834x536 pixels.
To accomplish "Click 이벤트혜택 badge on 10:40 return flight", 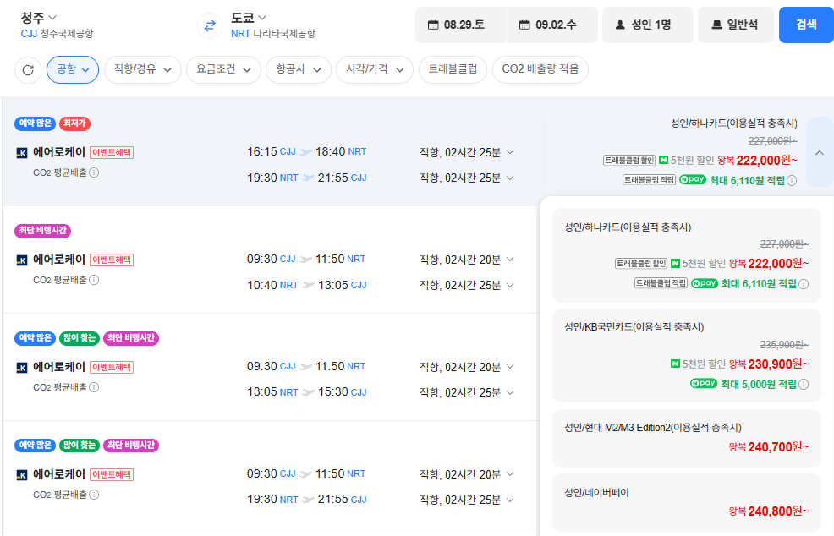I will pos(112,260).
